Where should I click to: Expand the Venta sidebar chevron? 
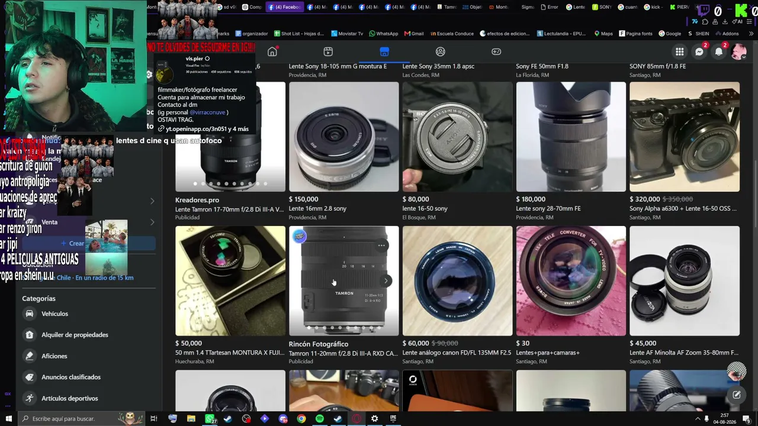(152, 222)
